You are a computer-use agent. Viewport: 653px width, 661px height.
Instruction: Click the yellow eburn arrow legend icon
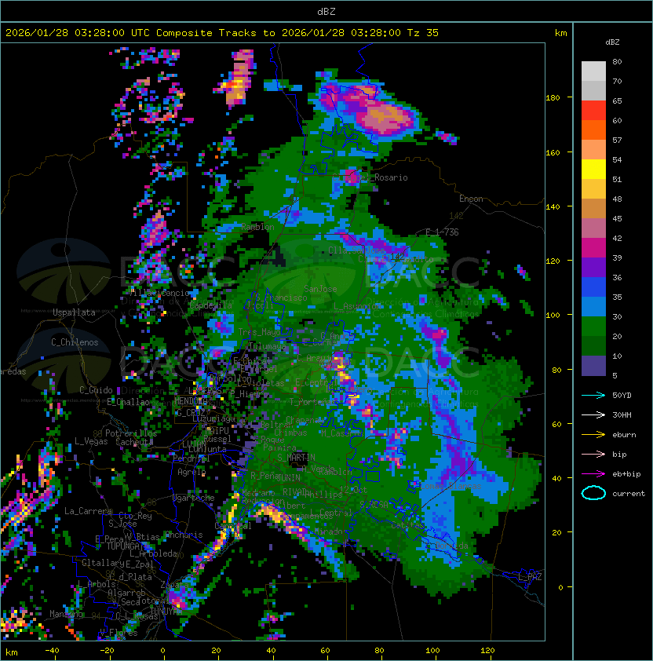coord(593,435)
